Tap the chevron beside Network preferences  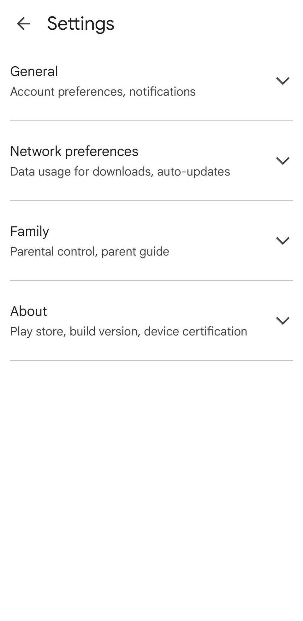coord(283,161)
